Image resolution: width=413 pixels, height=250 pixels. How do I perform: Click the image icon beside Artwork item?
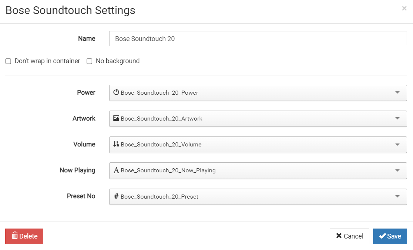(x=116, y=118)
